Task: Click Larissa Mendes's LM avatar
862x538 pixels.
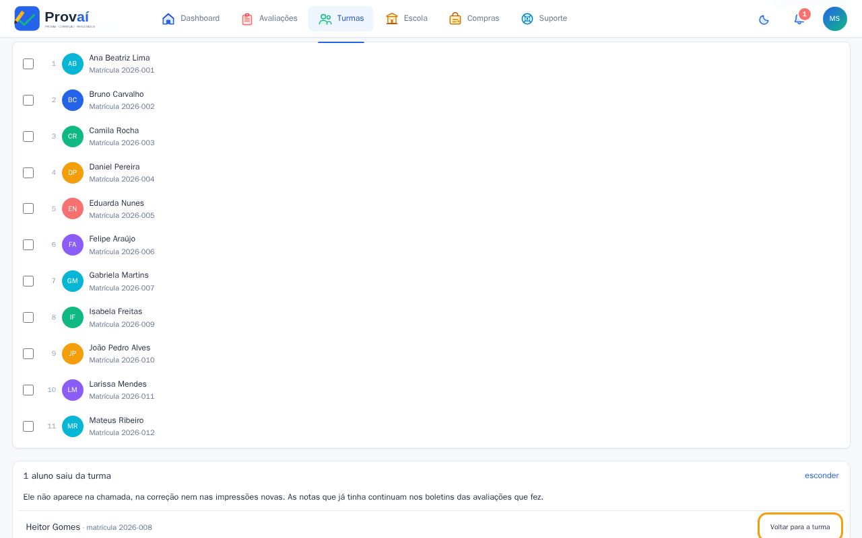Action: (73, 390)
